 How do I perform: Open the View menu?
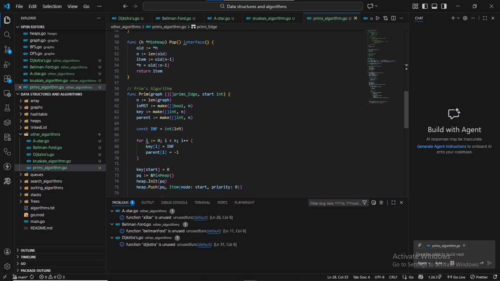72,6
